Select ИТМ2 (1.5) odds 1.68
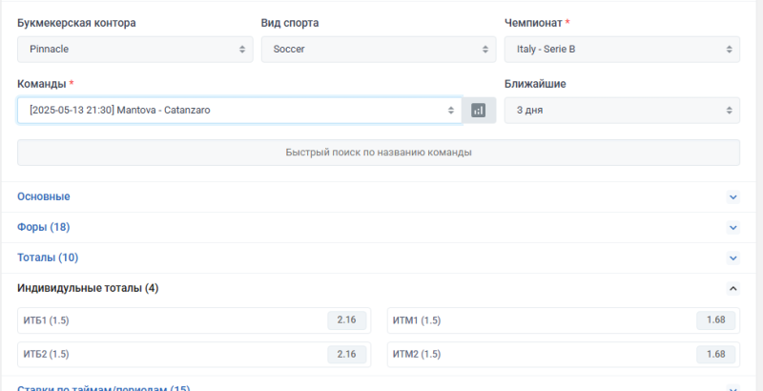 pos(716,354)
